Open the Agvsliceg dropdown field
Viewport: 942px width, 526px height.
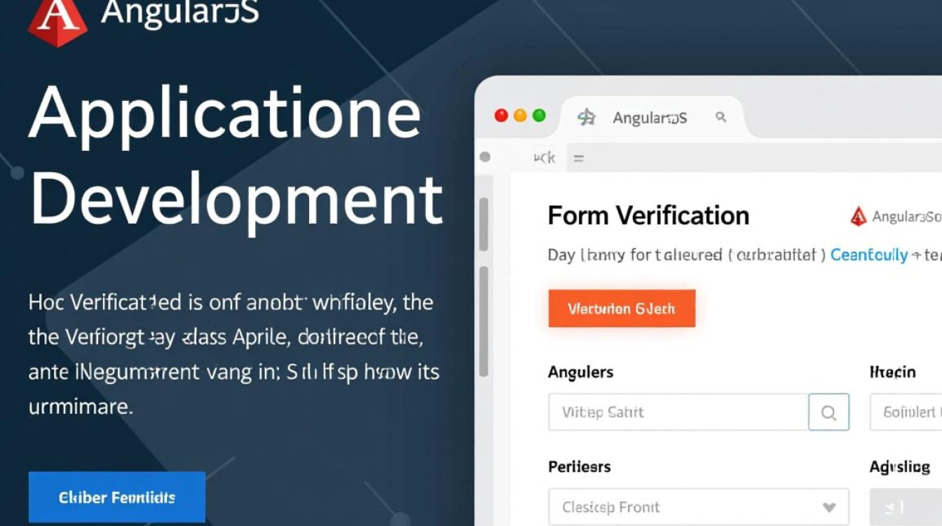click(x=910, y=506)
